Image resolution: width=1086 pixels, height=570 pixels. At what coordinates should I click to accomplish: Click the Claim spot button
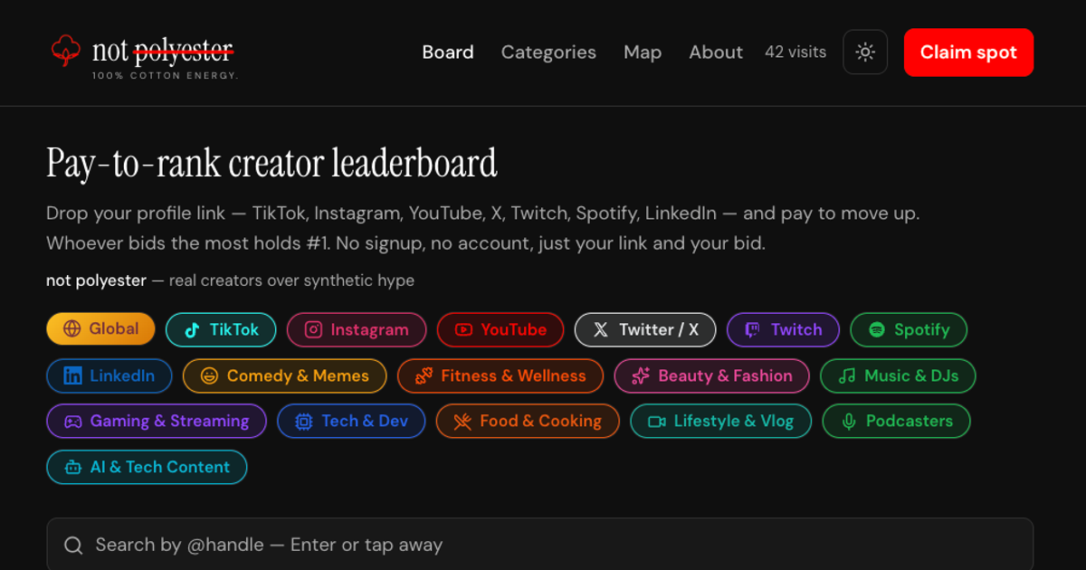[x=968, y=52]
